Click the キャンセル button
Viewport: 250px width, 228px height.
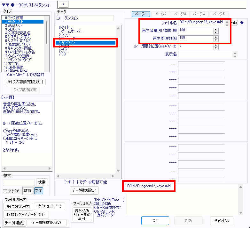(x=222, y=220)
